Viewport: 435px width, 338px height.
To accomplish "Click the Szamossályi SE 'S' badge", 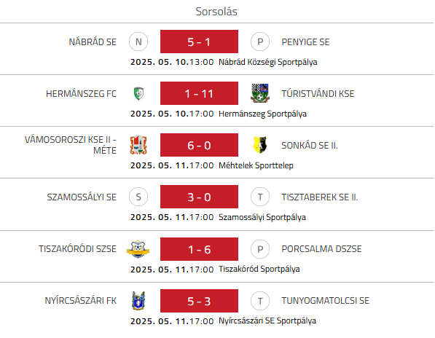I will click(x=138, y=197).
